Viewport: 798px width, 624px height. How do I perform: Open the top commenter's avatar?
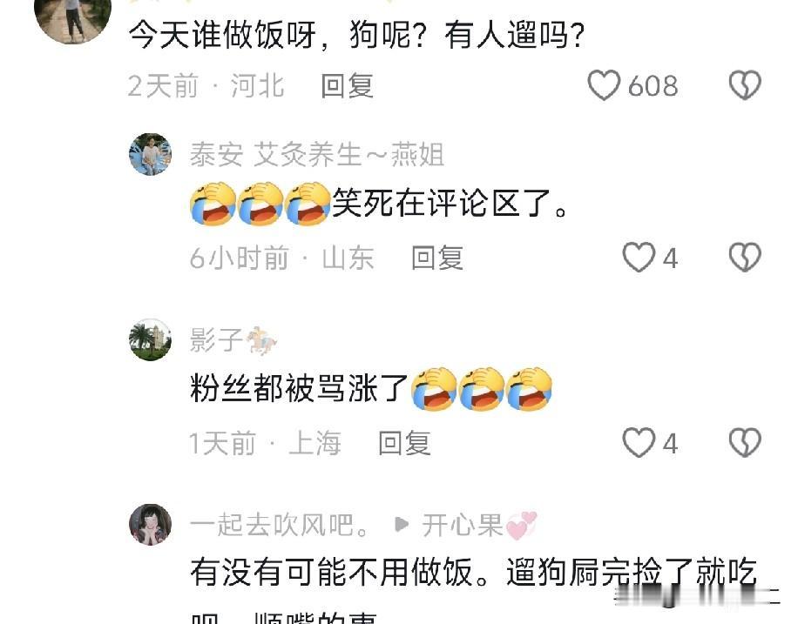73,17
